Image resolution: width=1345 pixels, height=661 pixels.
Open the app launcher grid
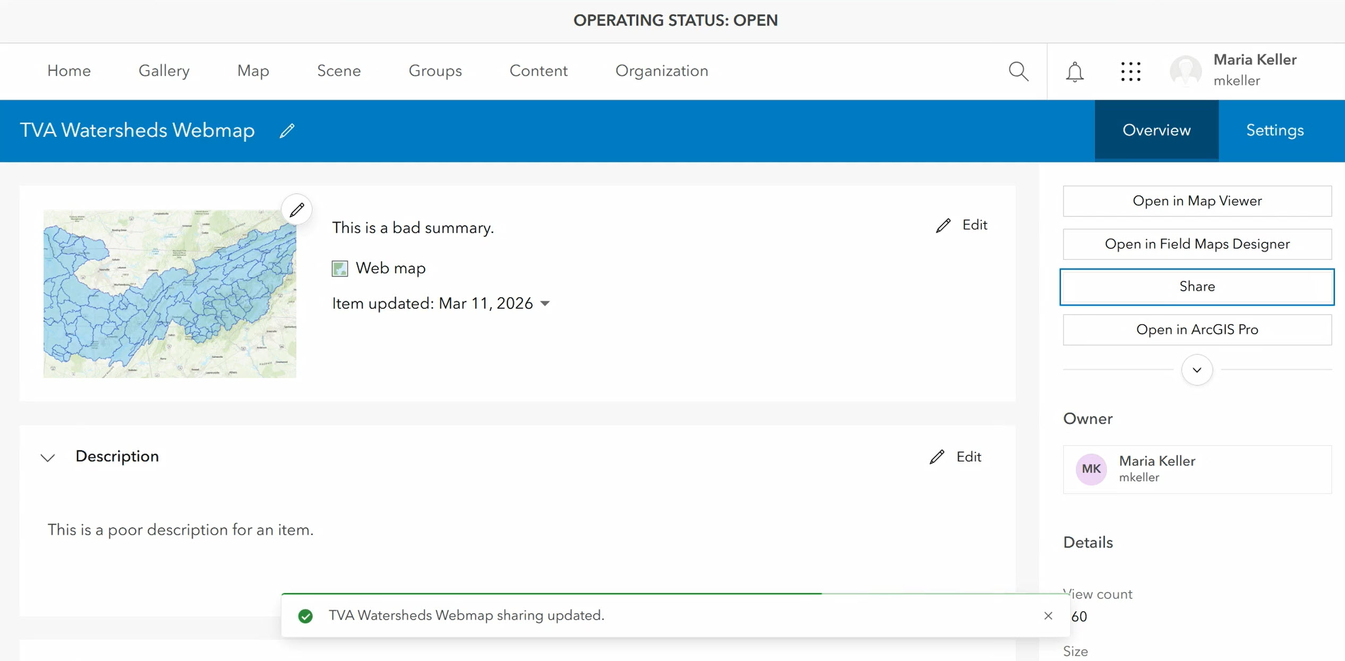(x=1130, y=72)
